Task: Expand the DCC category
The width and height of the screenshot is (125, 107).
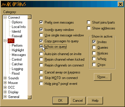Action: 5,87
